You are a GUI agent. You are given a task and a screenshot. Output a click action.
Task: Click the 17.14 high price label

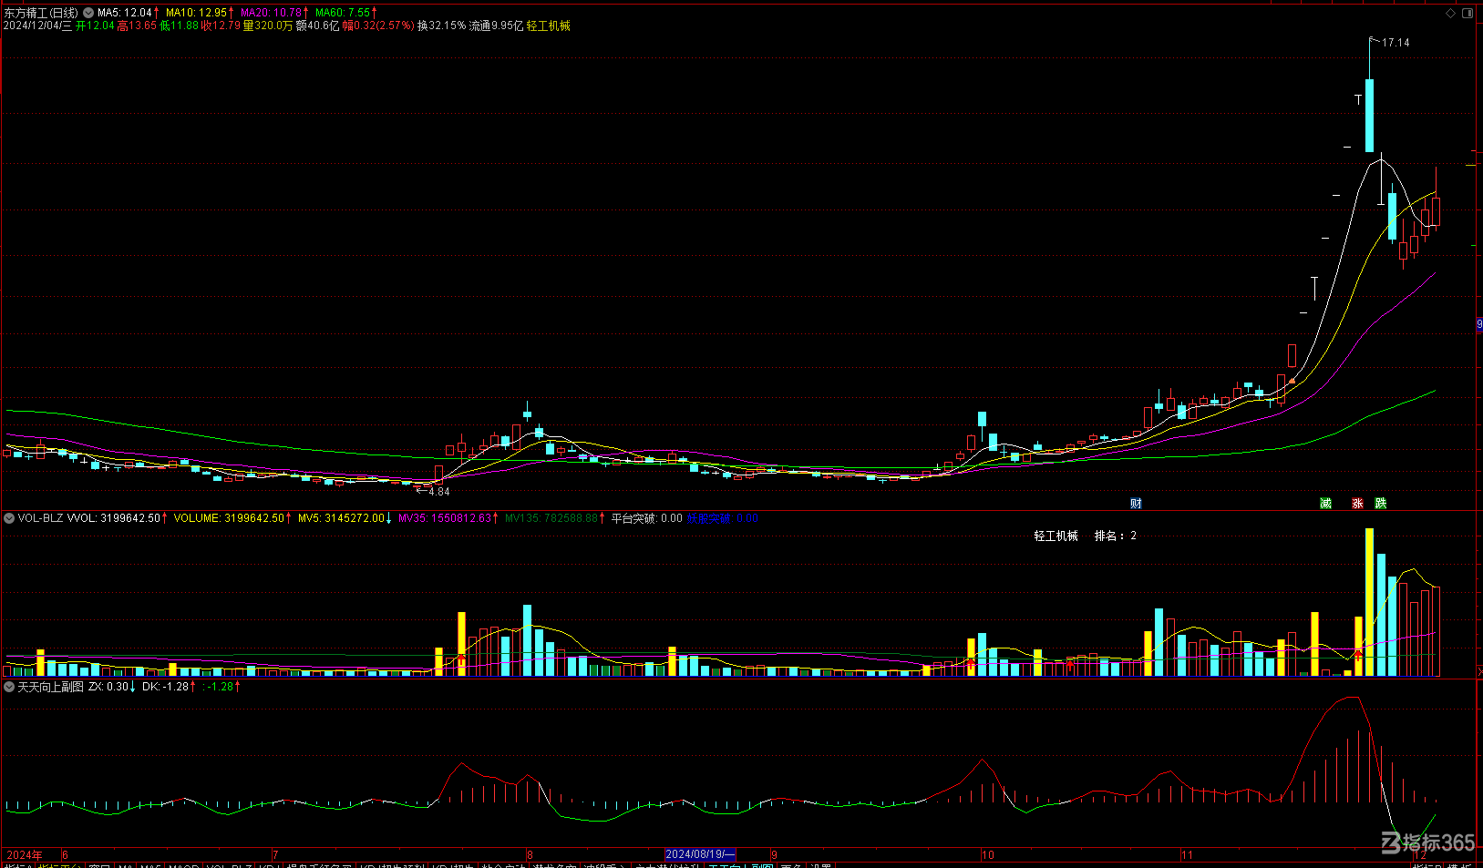(1395, 43)
